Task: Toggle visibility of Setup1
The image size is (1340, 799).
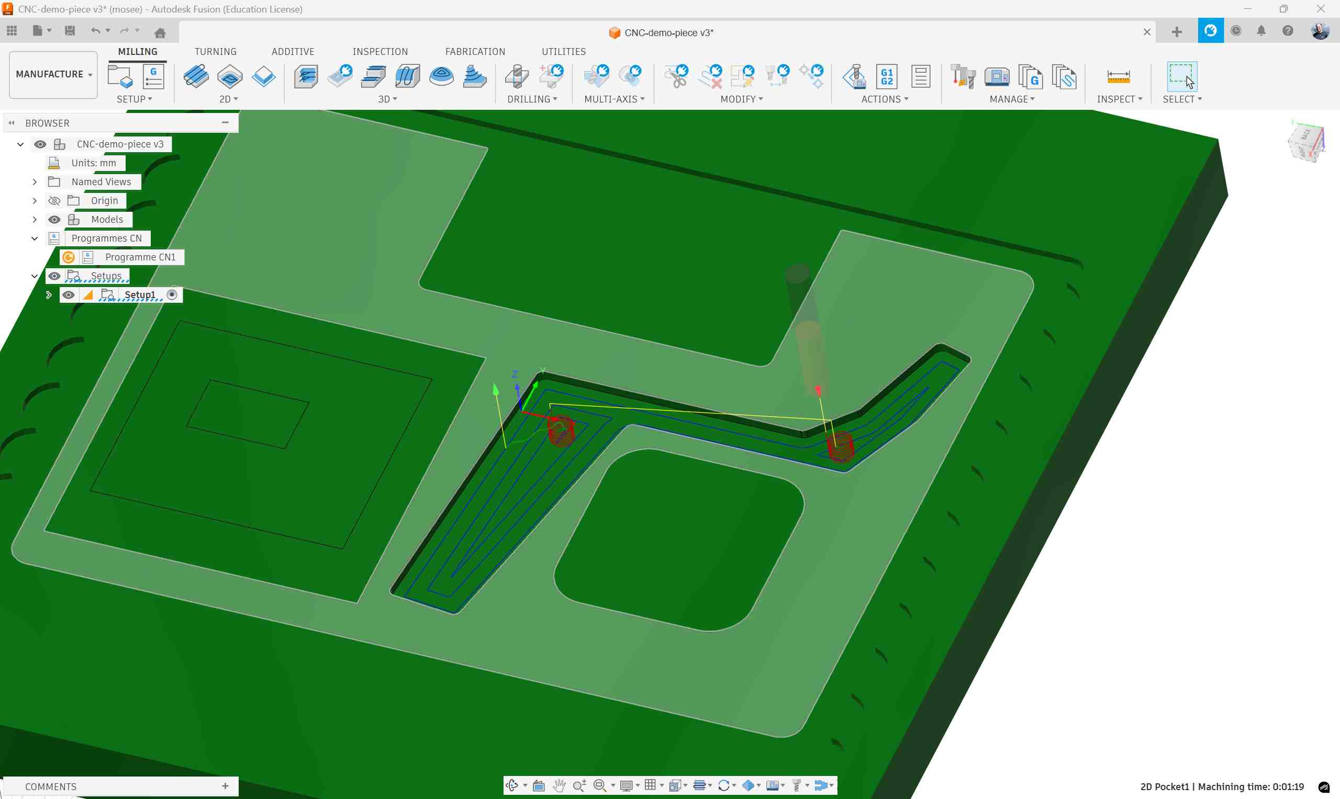Action: pyautogui.click(x=69, y=295)
